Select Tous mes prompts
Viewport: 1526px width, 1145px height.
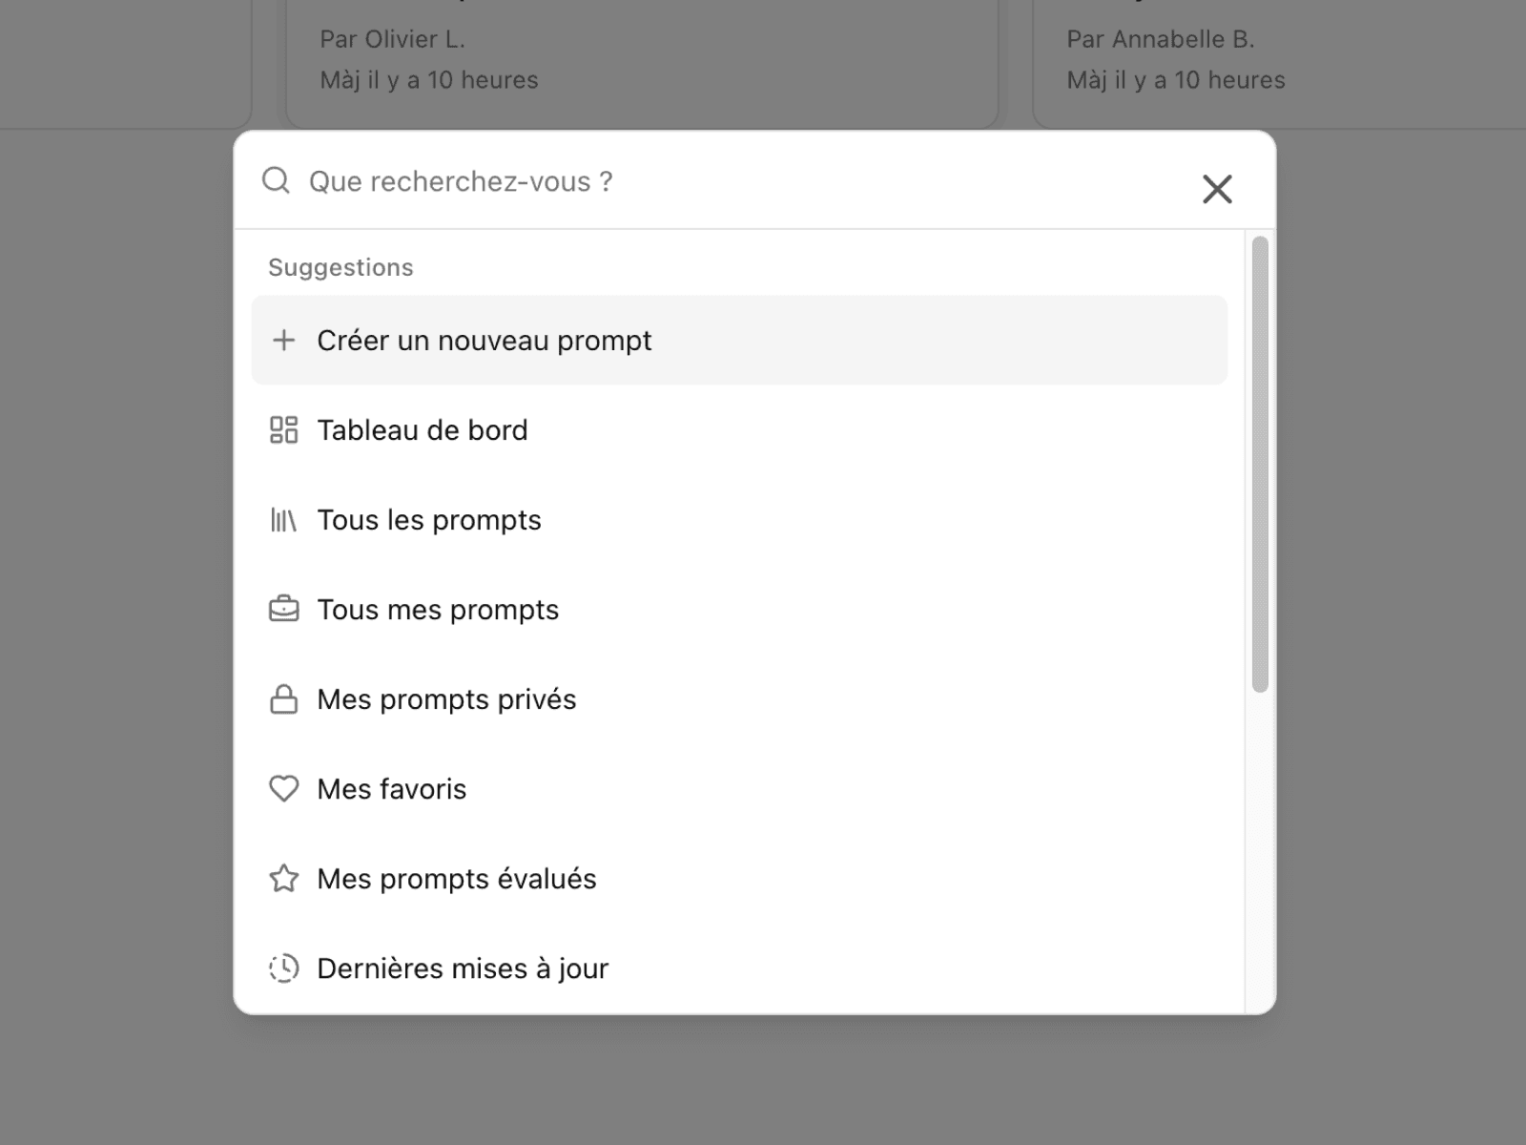(x=438, y=609)
